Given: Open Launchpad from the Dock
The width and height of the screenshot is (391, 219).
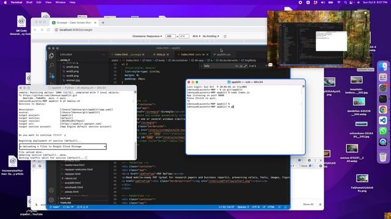Looking at the screenshot, I should click(x=383, y=77).
